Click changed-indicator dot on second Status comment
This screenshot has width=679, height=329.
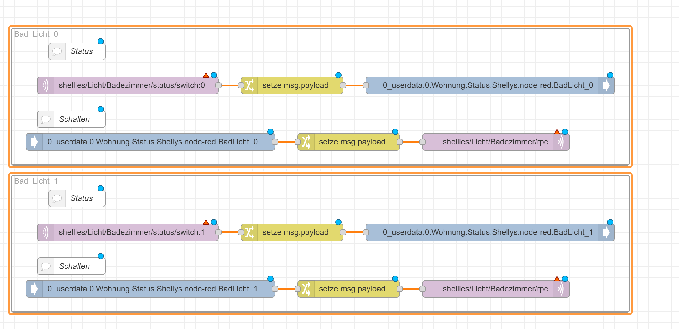(101, 188)
